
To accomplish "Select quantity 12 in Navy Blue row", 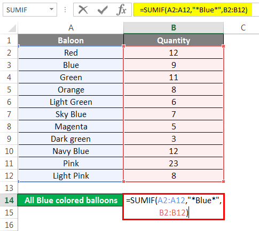I will (174, 151).
